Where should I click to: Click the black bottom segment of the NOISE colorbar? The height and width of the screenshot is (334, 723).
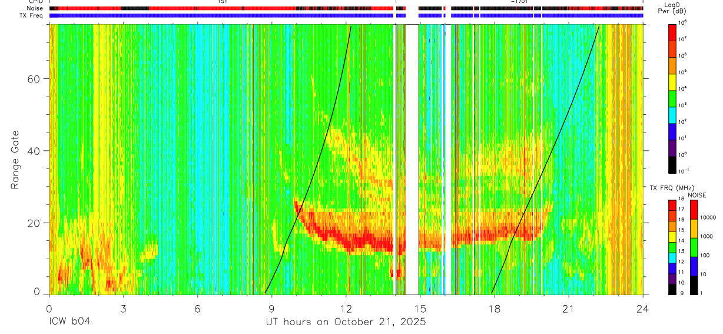pos(694,285)
